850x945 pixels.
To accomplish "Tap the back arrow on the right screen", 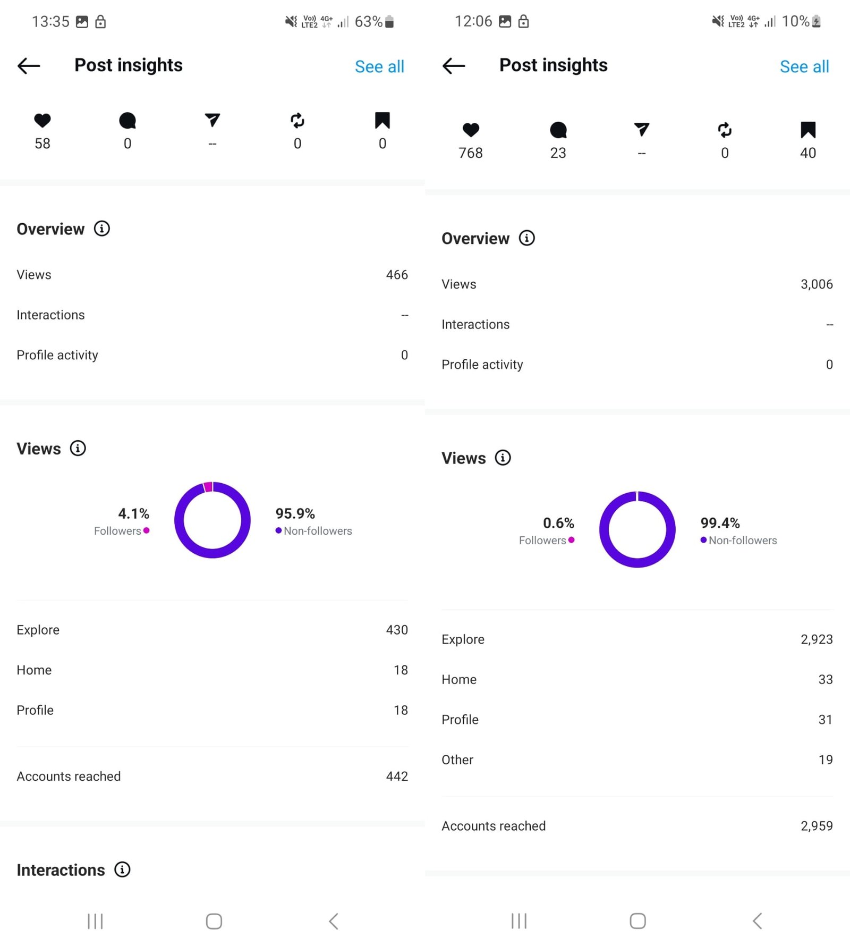I will point(454,66).
